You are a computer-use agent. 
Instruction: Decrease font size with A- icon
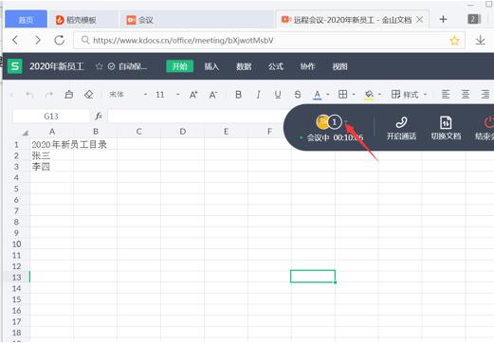point(213,95)
